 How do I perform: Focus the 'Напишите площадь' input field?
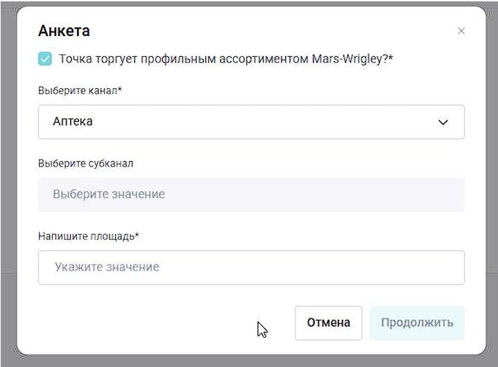coord(250,267)
